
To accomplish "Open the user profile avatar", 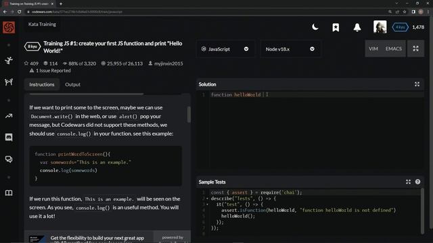I will (380, 27).
